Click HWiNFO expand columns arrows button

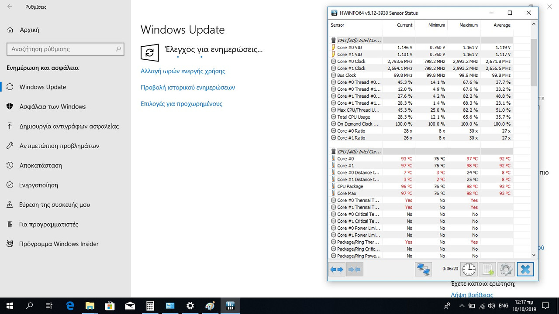tap(337, 270)
